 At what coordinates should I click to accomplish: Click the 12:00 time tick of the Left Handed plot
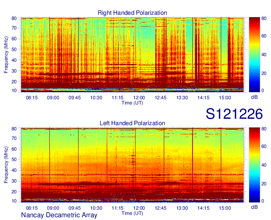tap(139, 208)
